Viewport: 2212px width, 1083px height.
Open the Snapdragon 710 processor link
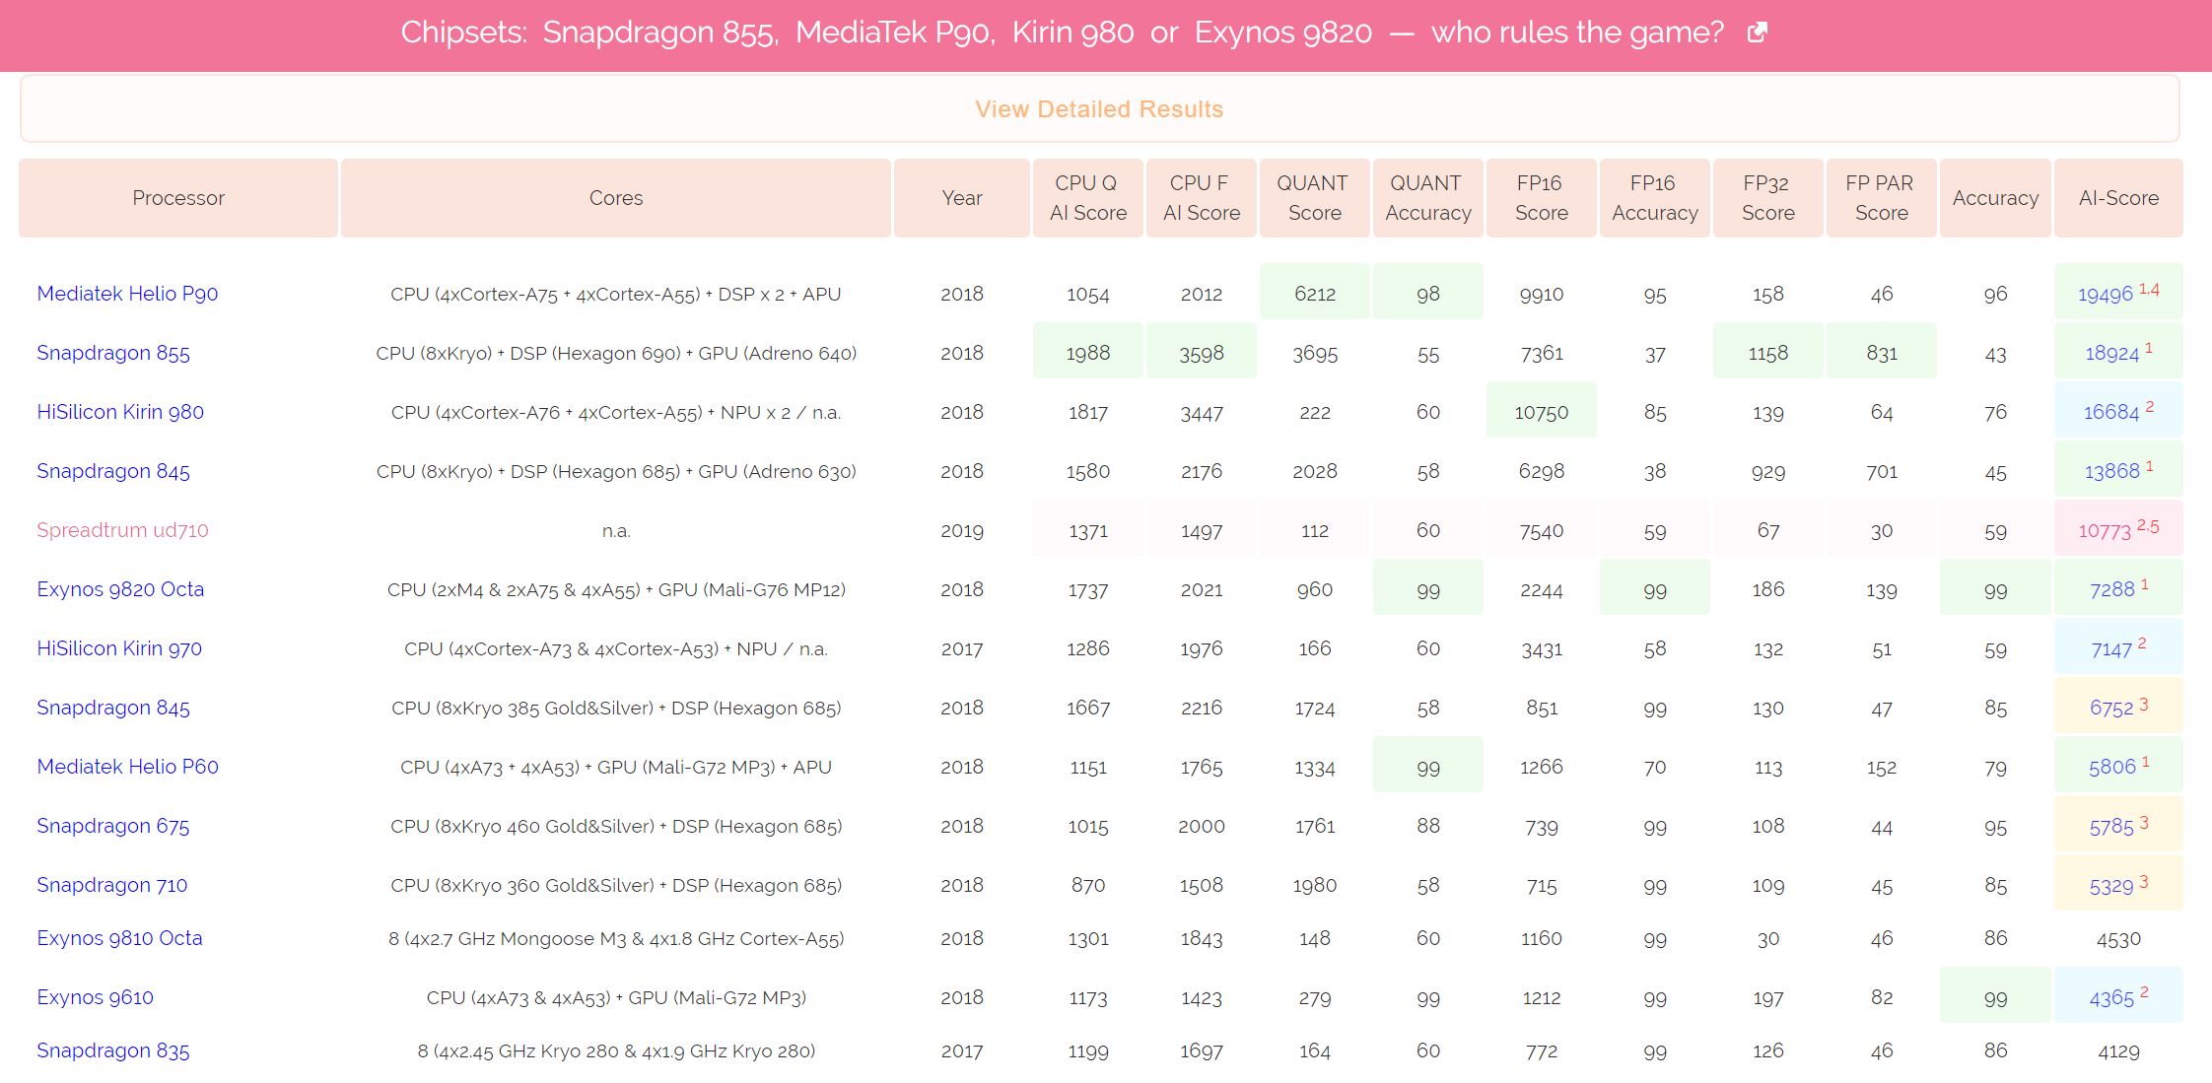111,885
